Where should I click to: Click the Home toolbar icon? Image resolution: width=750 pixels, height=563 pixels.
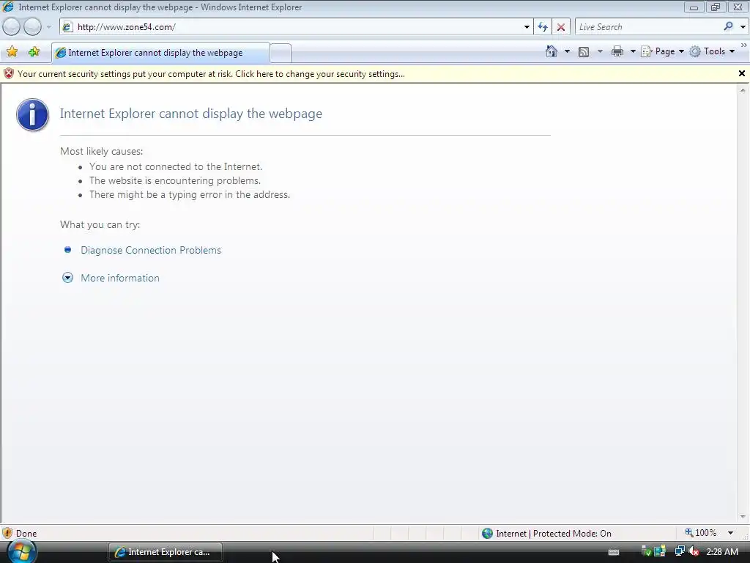552,51
